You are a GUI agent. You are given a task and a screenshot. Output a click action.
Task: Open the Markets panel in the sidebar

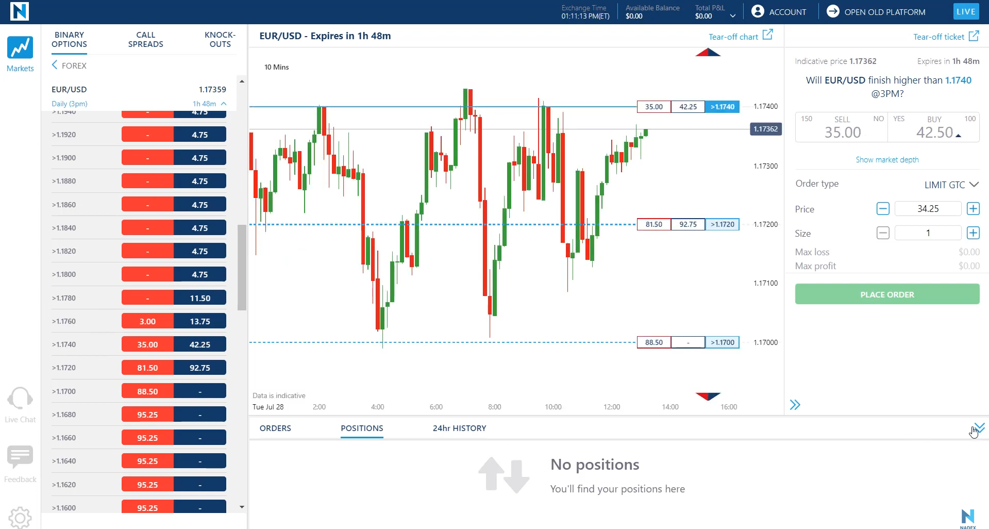click(x=20, y=53)
